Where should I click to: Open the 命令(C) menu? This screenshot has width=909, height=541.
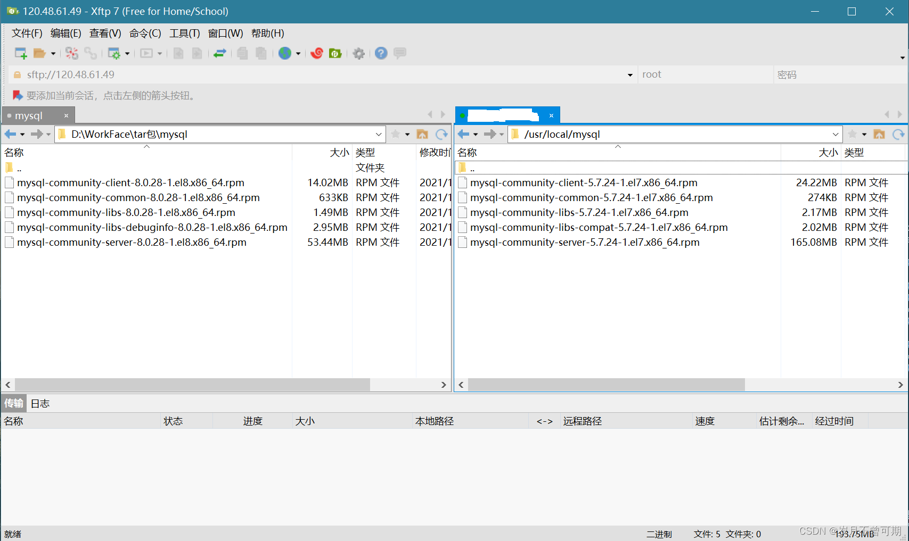(145, 34)
